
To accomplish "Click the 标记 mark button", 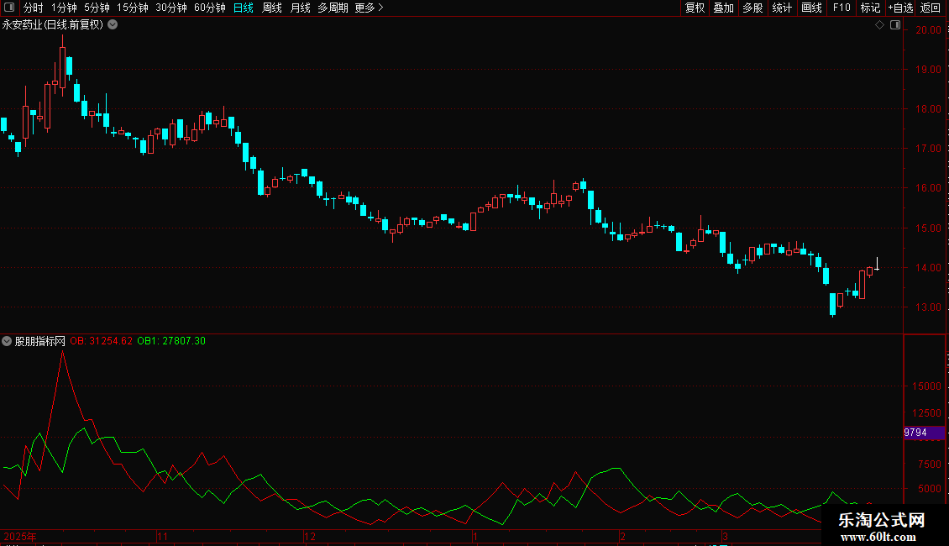I will click(870, 8).
